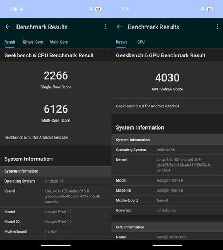The image size is (223, 250).
Task: Tap Model label on GPU screen
Action: [x=121, y=180]
